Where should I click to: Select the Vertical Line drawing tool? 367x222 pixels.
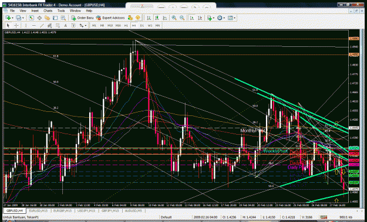[x=26, y=25]
